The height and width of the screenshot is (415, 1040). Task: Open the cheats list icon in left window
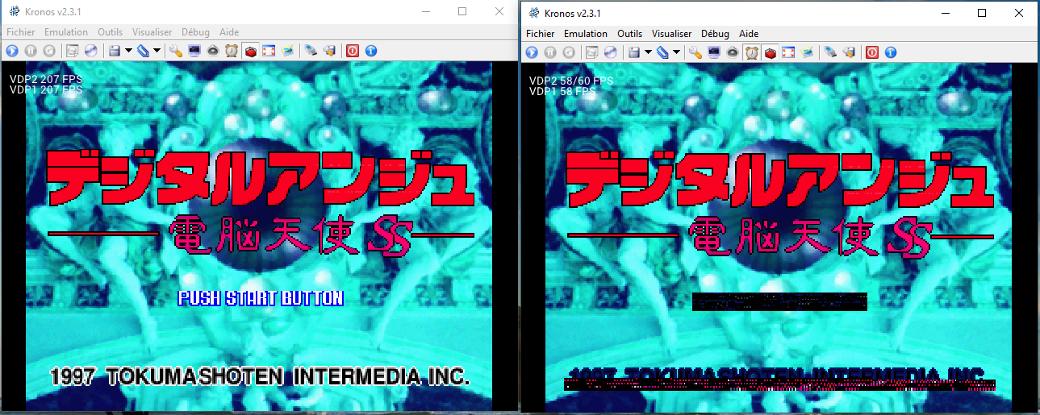329,51
